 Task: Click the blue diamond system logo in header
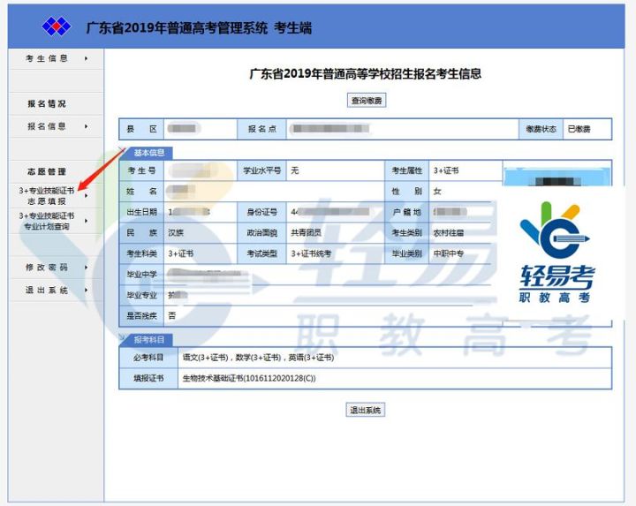coord(55,27)
